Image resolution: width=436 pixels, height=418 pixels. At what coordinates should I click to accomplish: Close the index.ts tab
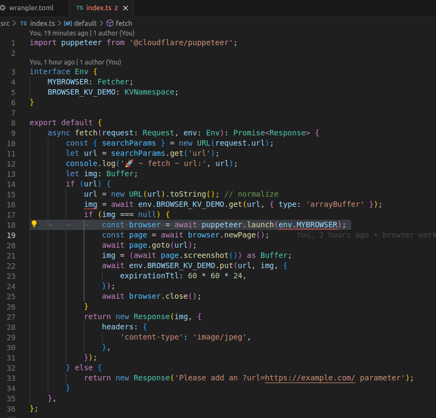tap(127, 9)
